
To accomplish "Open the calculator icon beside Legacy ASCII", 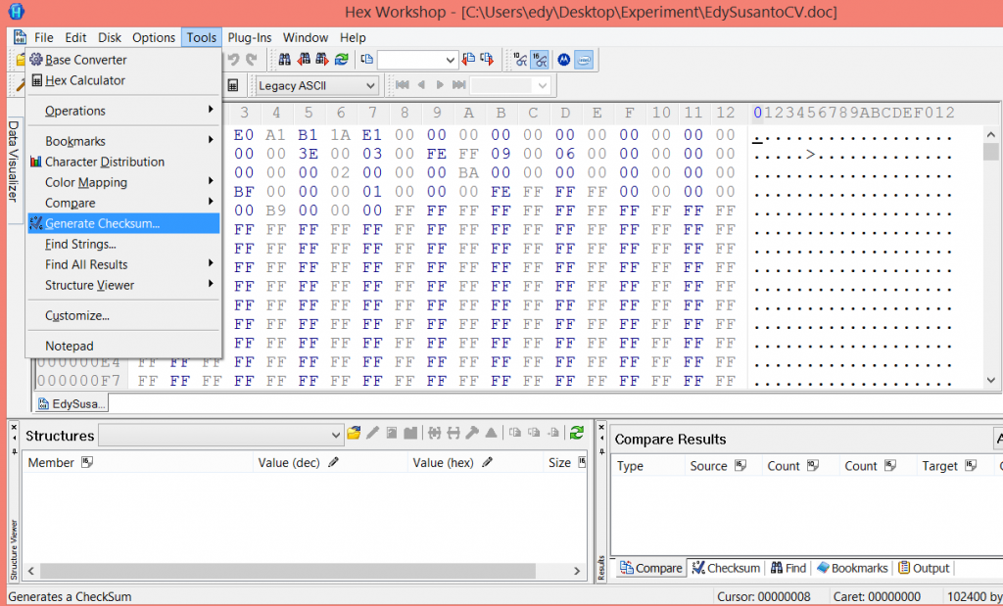I will pos(233,85).
